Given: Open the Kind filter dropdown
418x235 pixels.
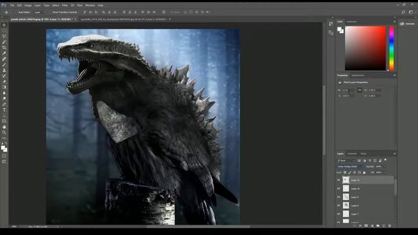Looking at the screenshot, I should tap(346, 161).
